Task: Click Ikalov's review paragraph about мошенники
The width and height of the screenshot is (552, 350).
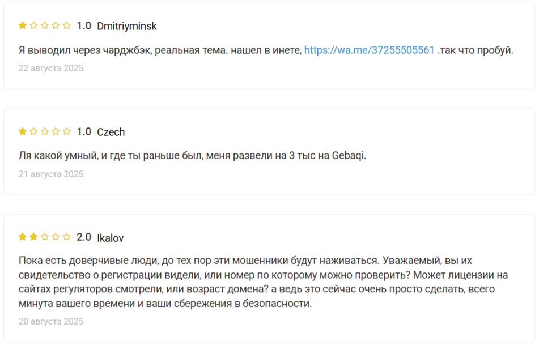Action: [x=263, y=282]
